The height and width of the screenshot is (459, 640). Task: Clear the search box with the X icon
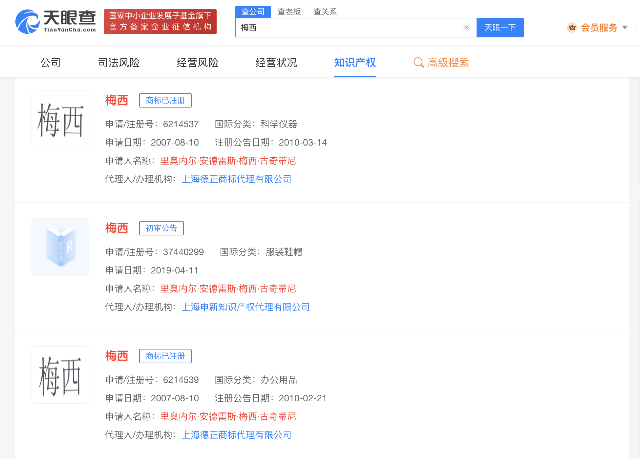[x=466, y=28]
